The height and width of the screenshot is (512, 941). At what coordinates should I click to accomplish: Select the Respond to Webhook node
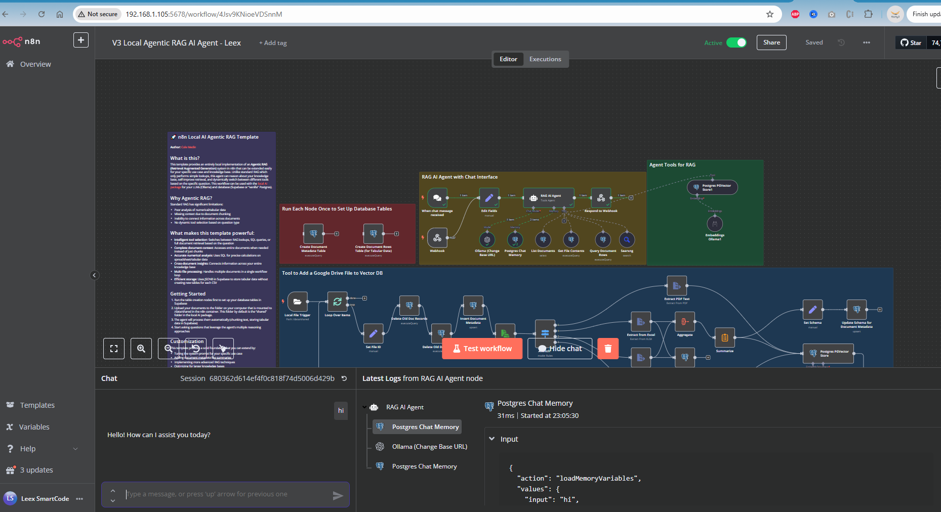(x=601, y=198)
